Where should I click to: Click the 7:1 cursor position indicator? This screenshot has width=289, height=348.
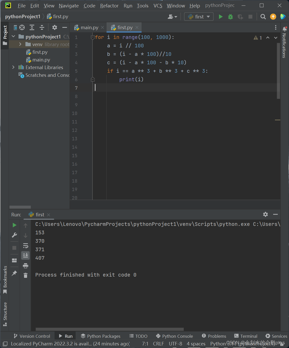(x=145, y=344)
